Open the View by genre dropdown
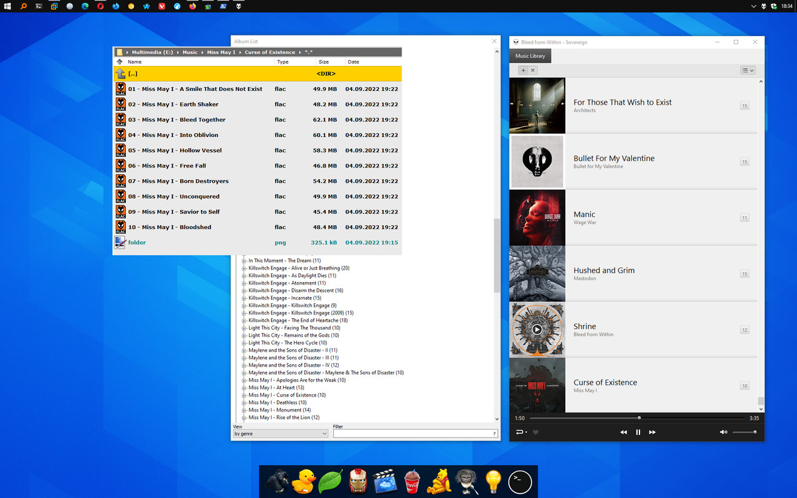Screen dimensions: 797x498 point(280,434)
